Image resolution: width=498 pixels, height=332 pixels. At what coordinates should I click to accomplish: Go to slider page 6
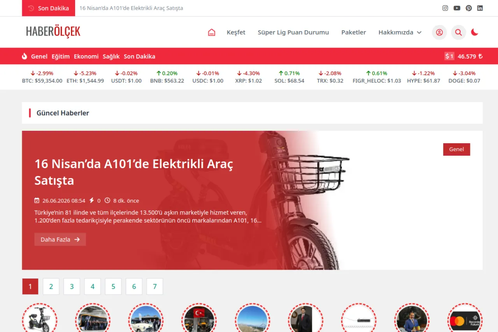[134, 286]
